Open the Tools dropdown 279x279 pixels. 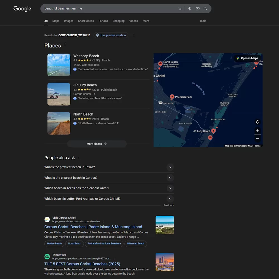[204, 21]
